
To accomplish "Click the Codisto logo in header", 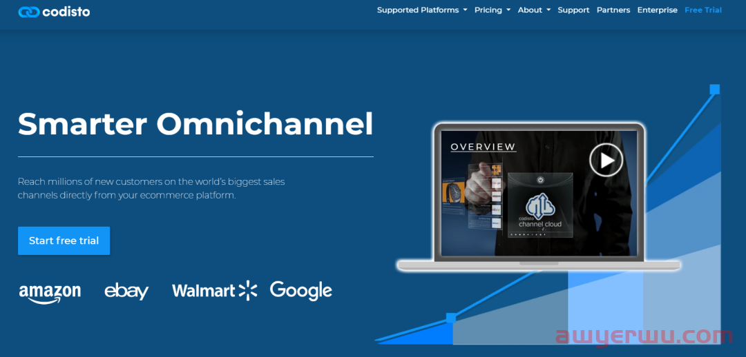I will pyautogui.click(x=55, y=12).
